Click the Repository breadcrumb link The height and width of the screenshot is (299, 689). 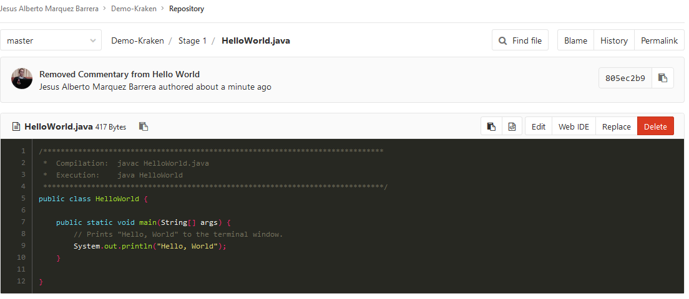coord(186,9)
